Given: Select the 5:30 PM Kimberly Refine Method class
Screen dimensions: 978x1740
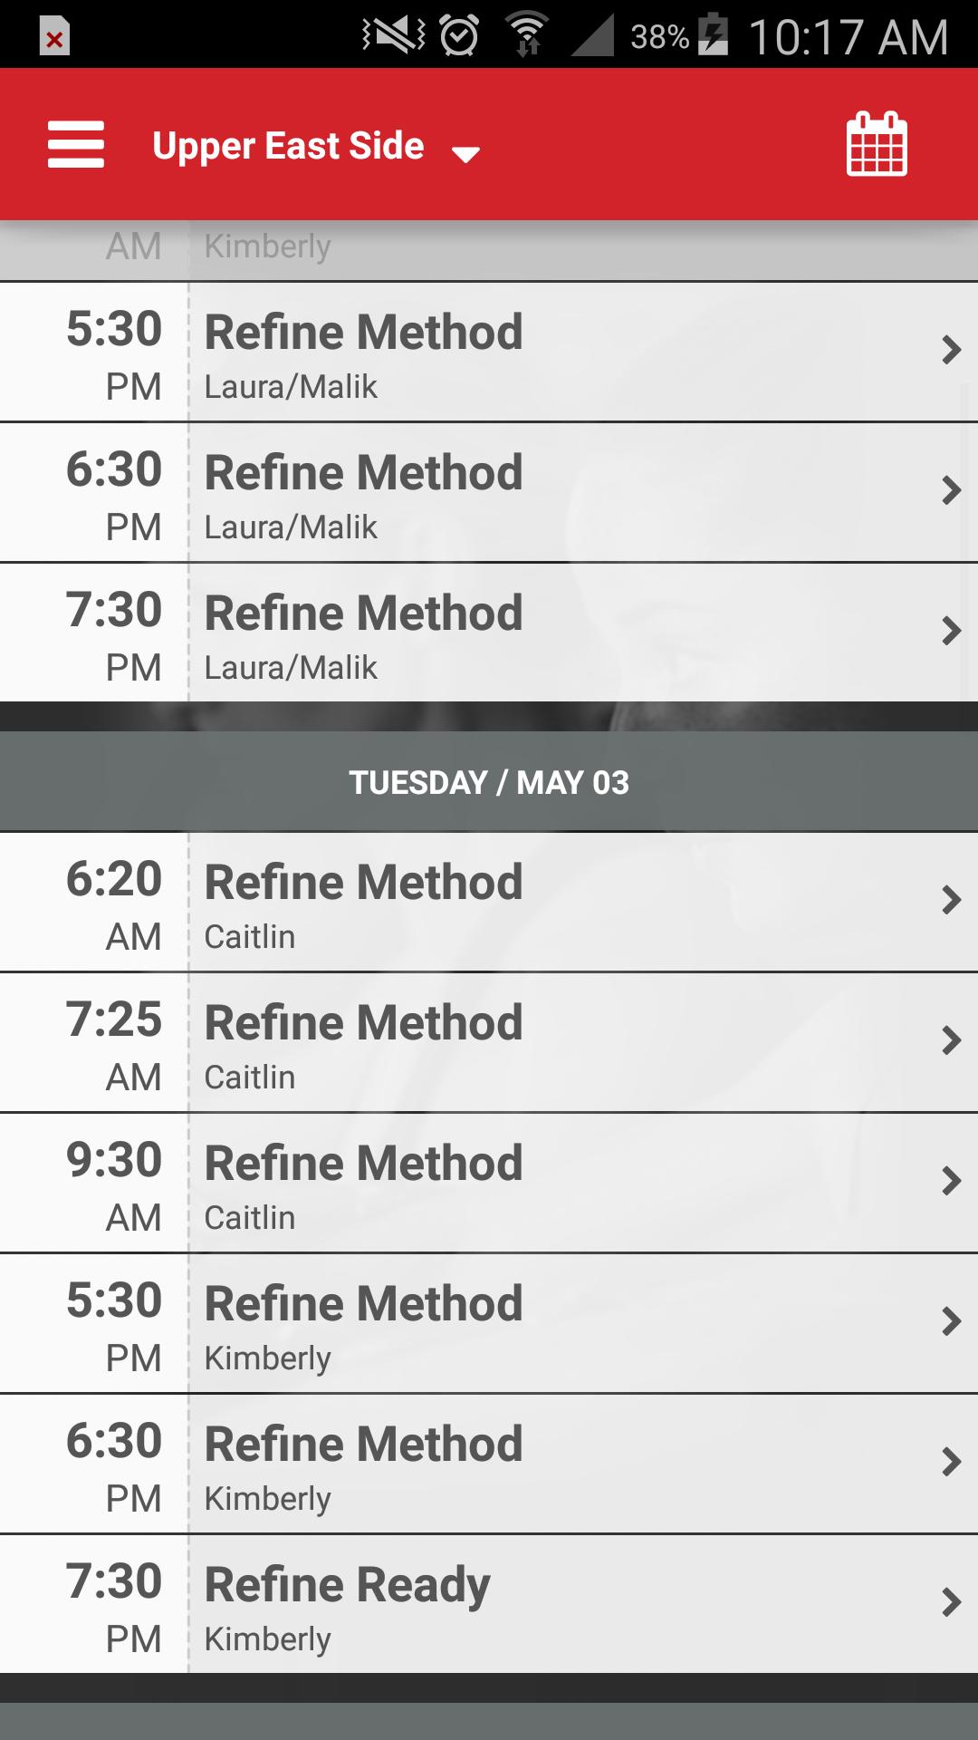Looking at the screenshot, I should pyautogui.click(x=489, y=1324).
